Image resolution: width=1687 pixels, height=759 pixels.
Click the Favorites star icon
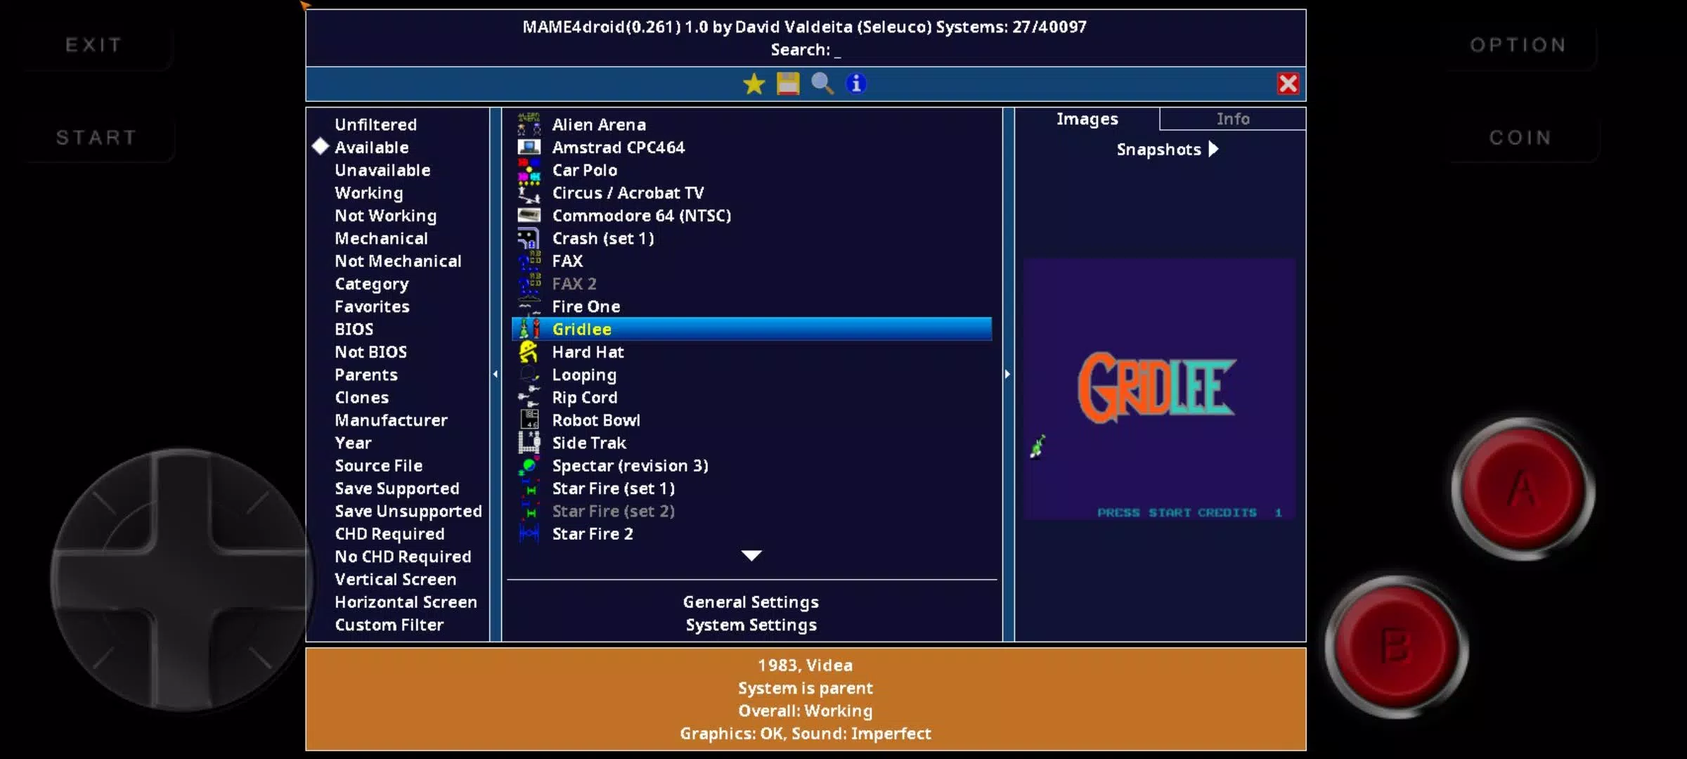click(753, 83)
